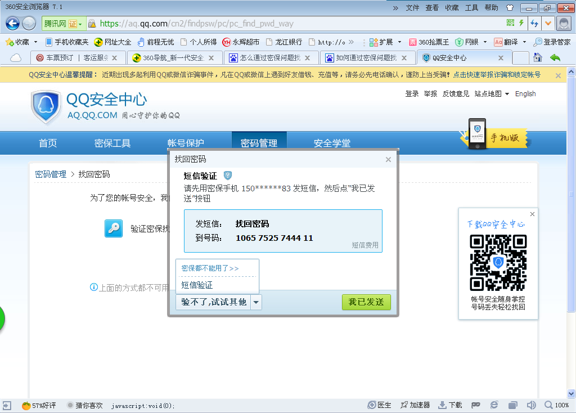Click the 登录管家 key icon
Screen dimensions: 576x413
point(537,42)
